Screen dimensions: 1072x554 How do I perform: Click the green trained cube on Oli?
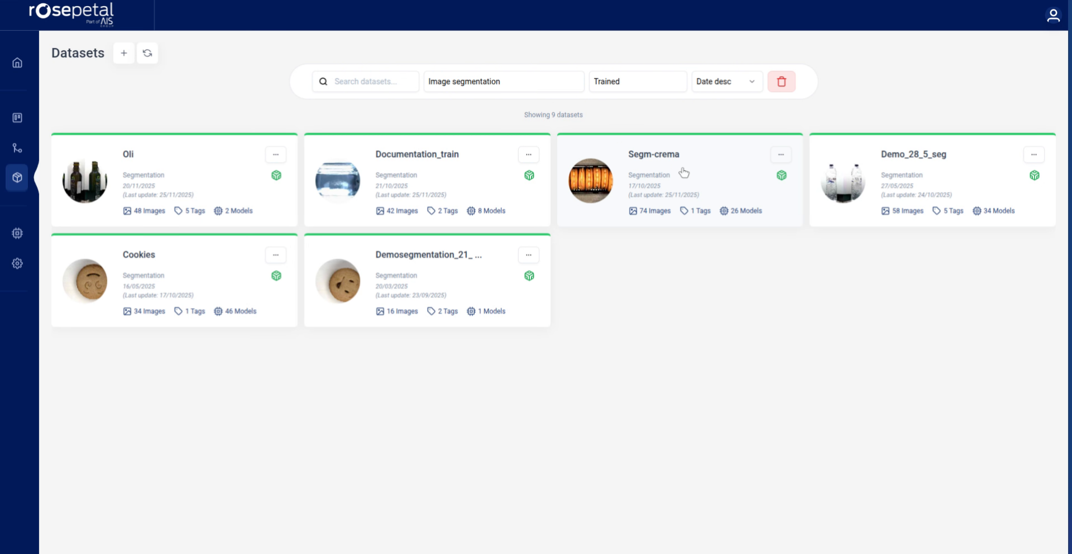point(276,175)
